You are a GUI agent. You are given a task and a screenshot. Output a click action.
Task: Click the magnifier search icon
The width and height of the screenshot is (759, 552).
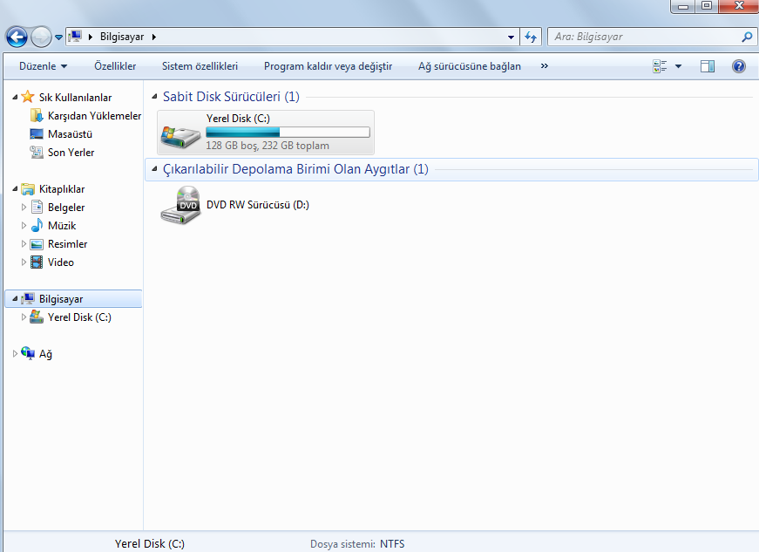click(748, 37)
